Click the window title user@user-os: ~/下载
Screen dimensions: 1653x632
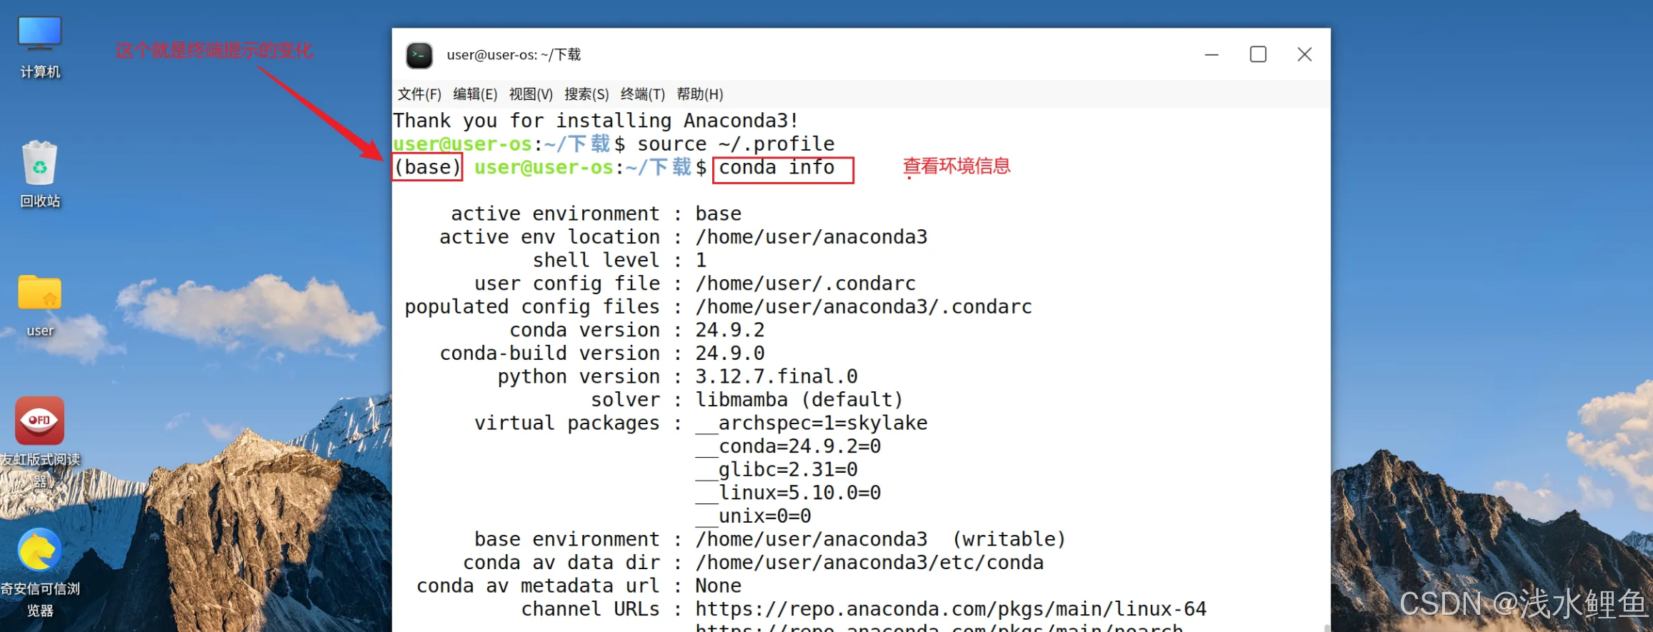click(514, 55)
